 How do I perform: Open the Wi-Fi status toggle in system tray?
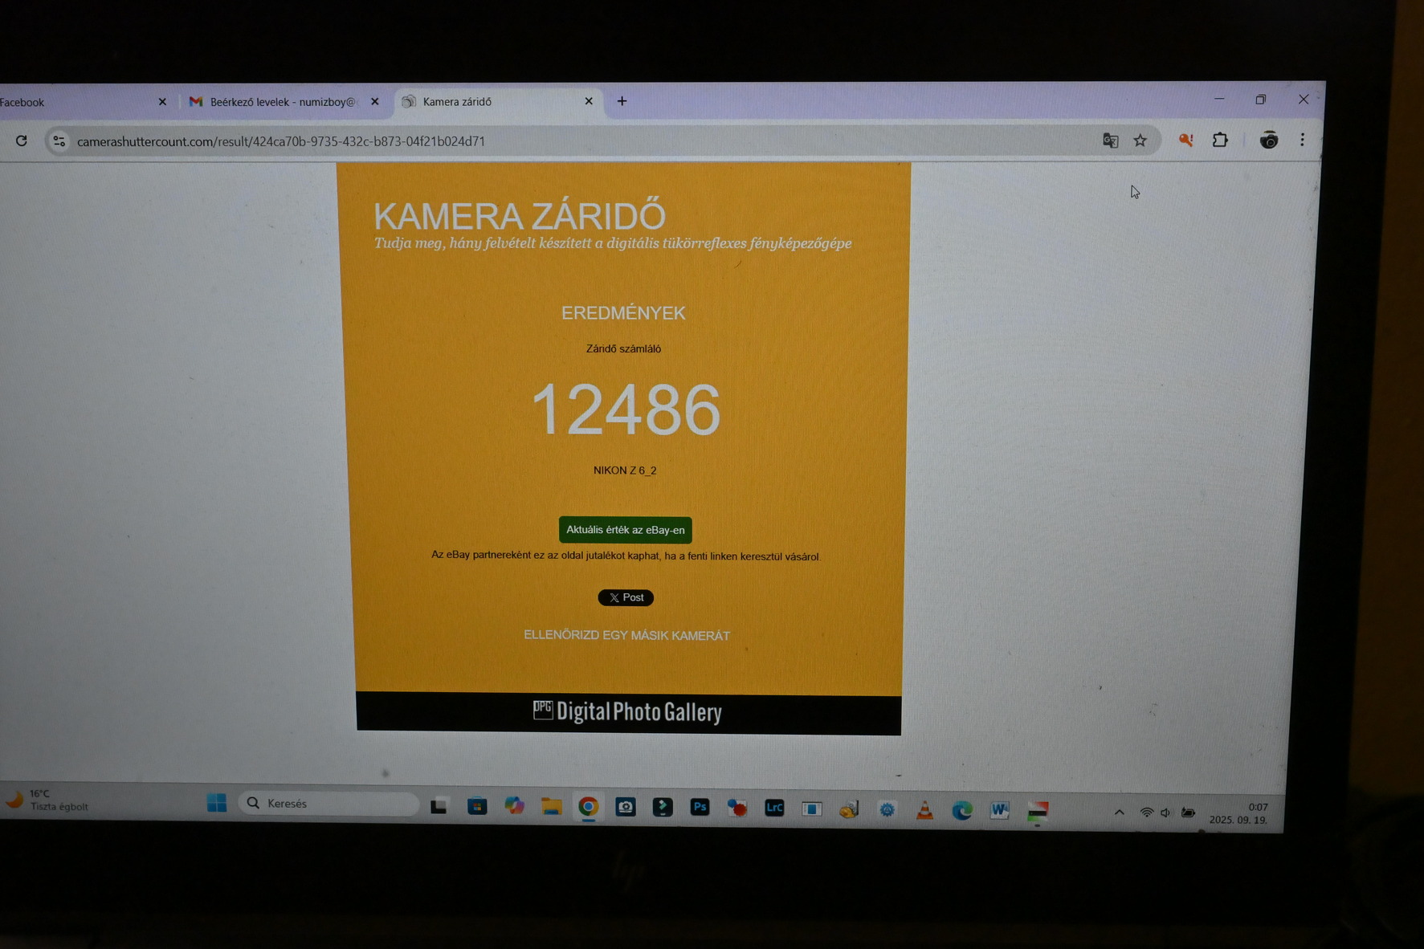point(1147,813)
